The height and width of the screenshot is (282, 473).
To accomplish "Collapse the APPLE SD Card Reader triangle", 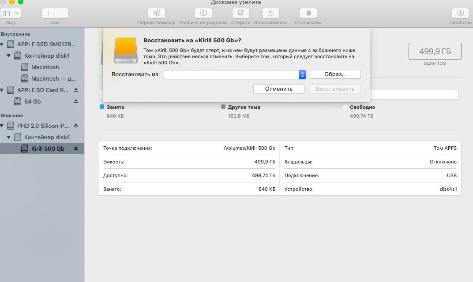I will pyautogui.click(x=2, y=90).
